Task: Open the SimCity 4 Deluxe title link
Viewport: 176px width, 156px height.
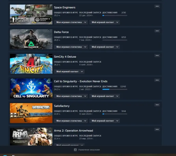Action: (x=65, y=57)
